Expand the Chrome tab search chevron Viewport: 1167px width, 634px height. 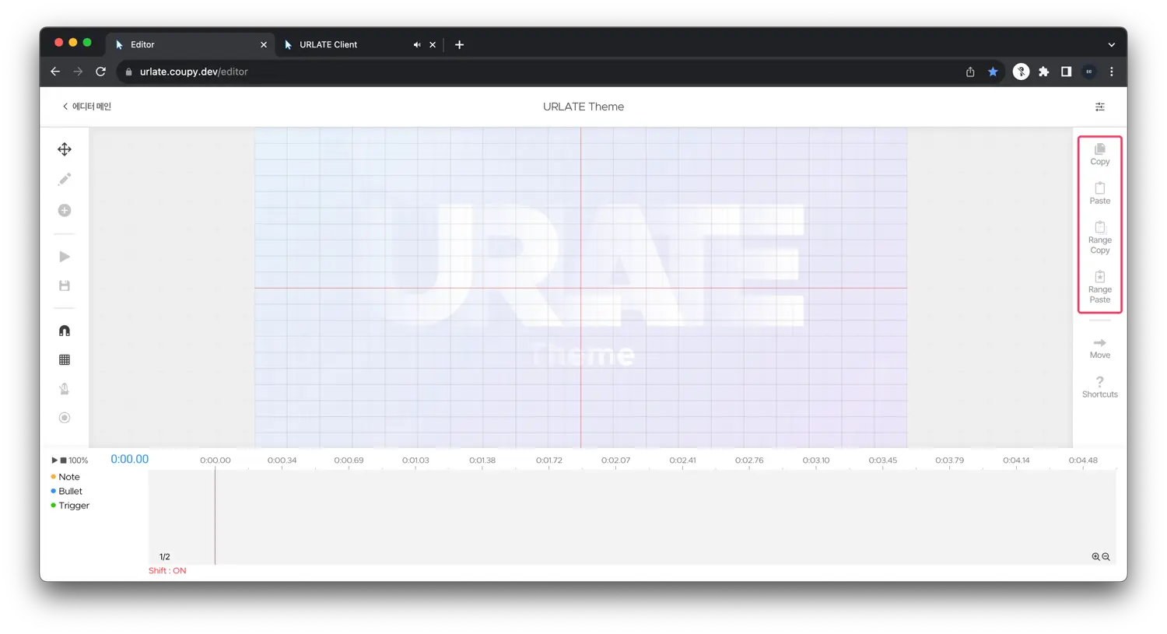click(1111, 45)
